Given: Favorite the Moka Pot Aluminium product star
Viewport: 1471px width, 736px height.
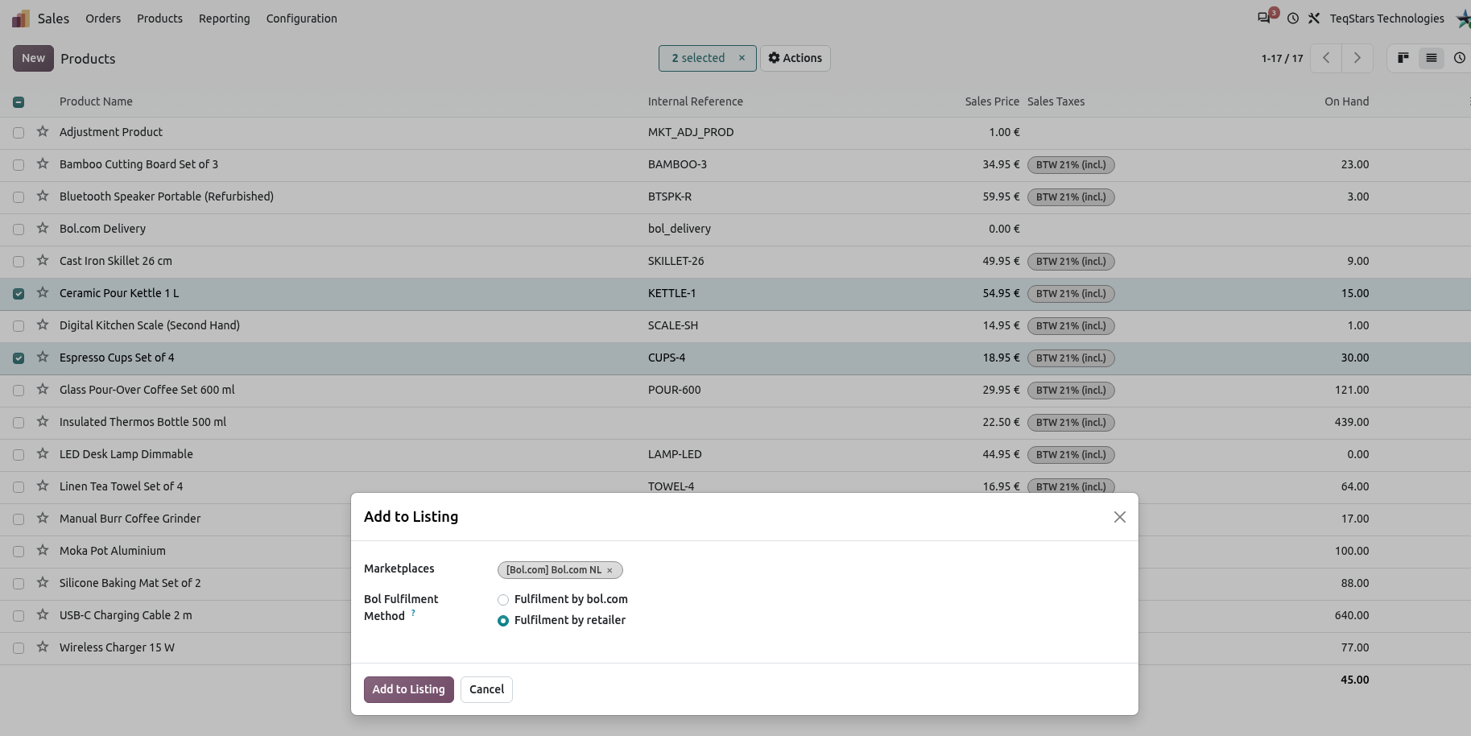Looking at the screenshot, I should [43, 551].
